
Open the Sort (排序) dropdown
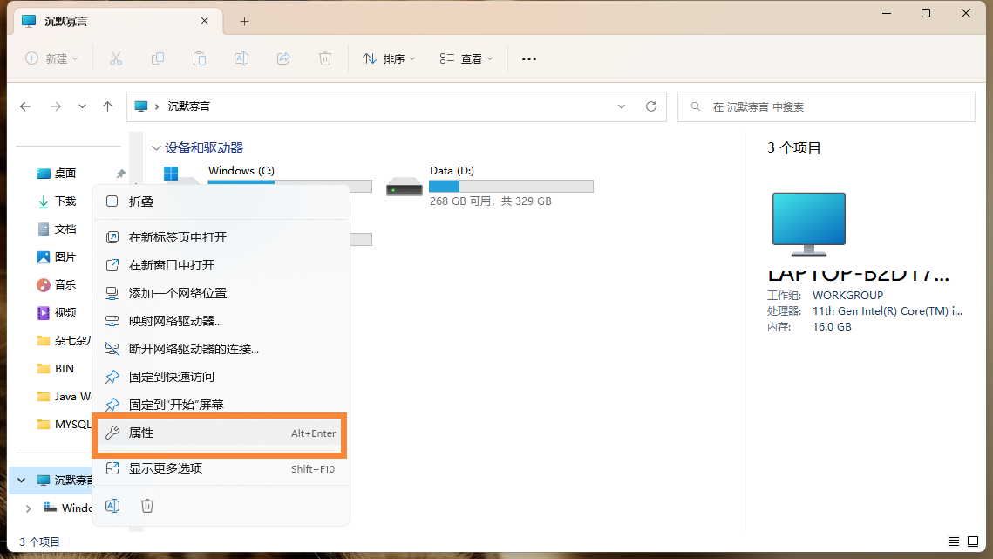(x=389, y=59)
